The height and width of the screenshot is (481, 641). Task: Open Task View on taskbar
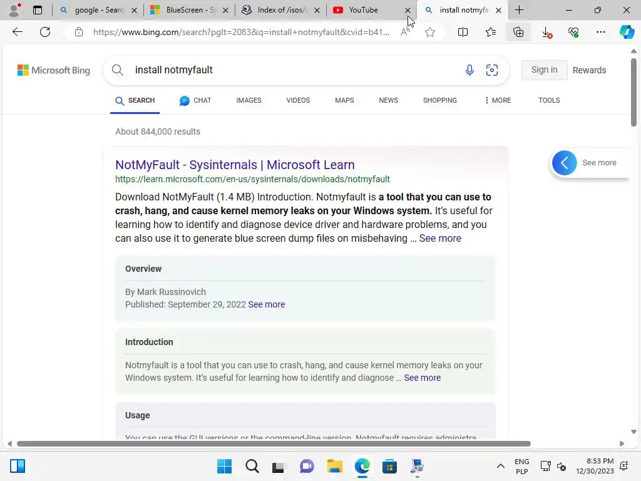(279, 466)
